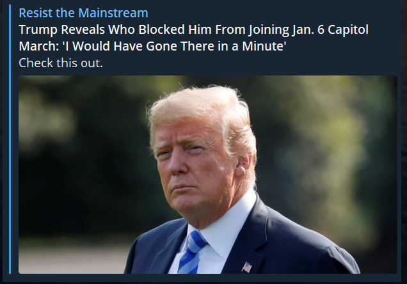Click the blue vertical bar of link preview
Image resolution: width=407 pixels, height=284 pixels.
coord(10,139)
